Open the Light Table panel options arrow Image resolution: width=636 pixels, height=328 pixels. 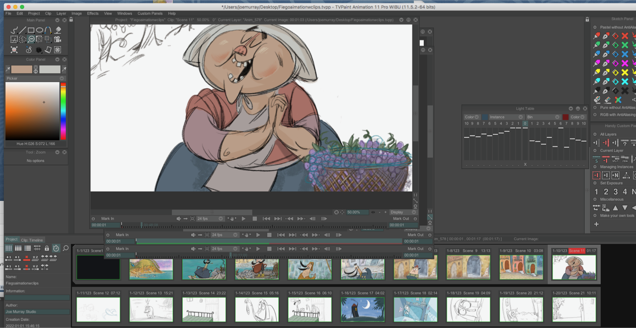[570, 108]
